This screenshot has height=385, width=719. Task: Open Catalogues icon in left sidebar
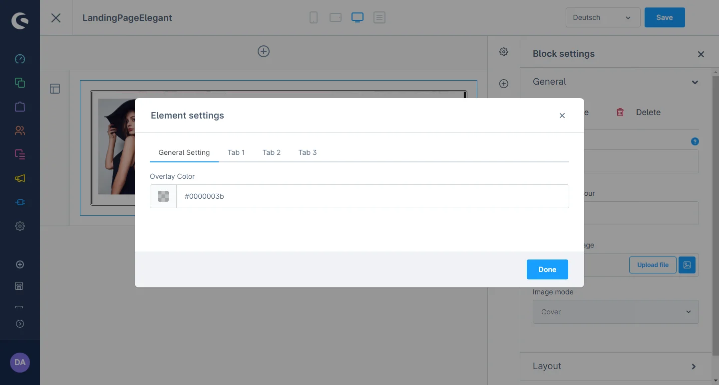click(20, 83)
